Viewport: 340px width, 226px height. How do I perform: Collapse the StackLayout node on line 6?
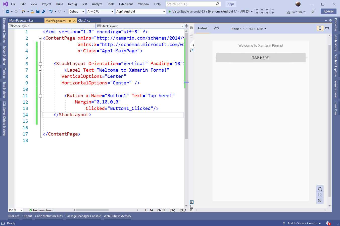(40, 63)
